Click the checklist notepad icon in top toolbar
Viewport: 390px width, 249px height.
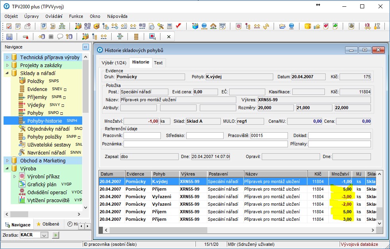[x=9, y=26]
